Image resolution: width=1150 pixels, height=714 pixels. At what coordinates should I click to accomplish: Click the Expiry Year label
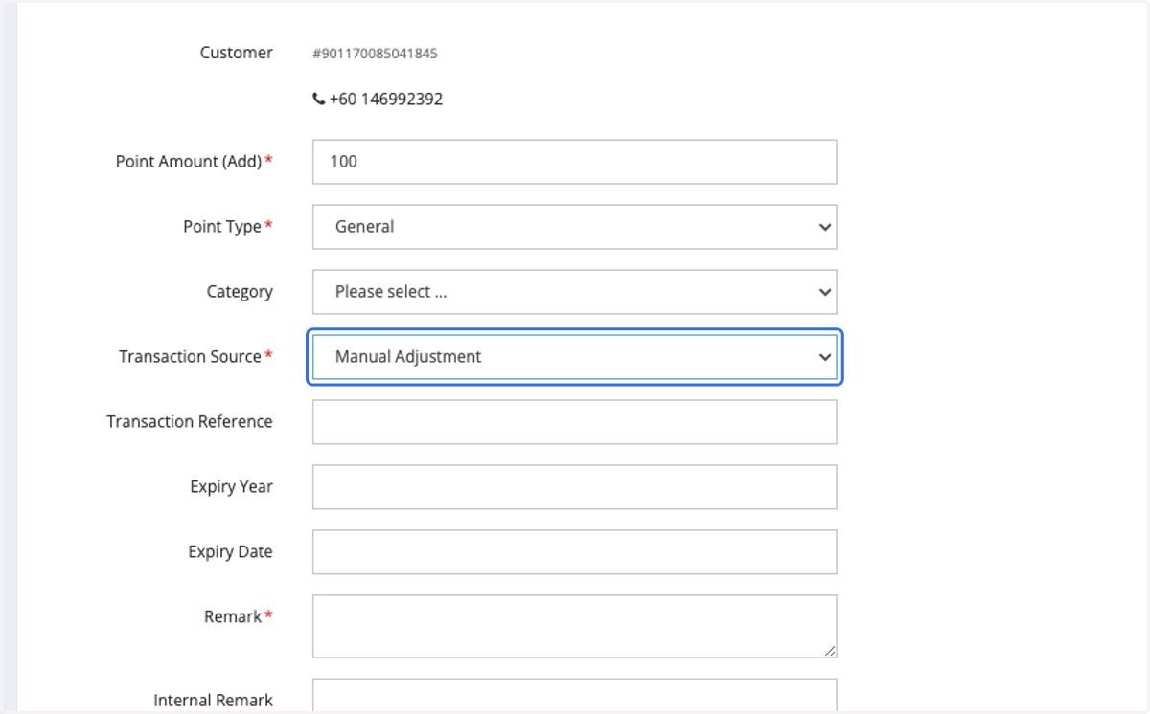[x=231, y=487]
